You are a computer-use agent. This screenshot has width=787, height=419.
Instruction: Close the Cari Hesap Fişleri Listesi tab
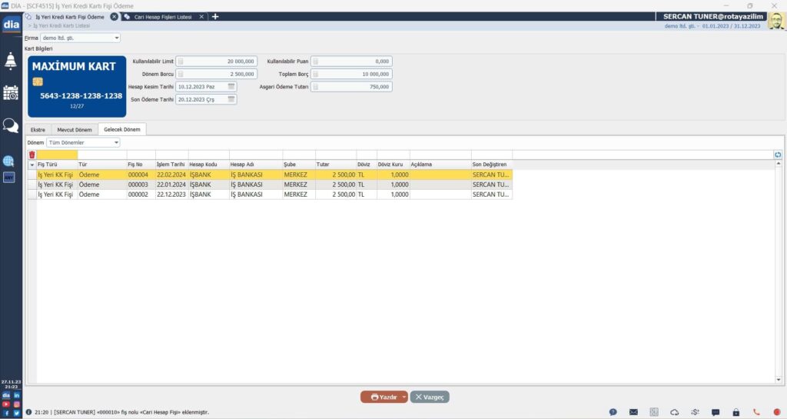tap(201, 17)
